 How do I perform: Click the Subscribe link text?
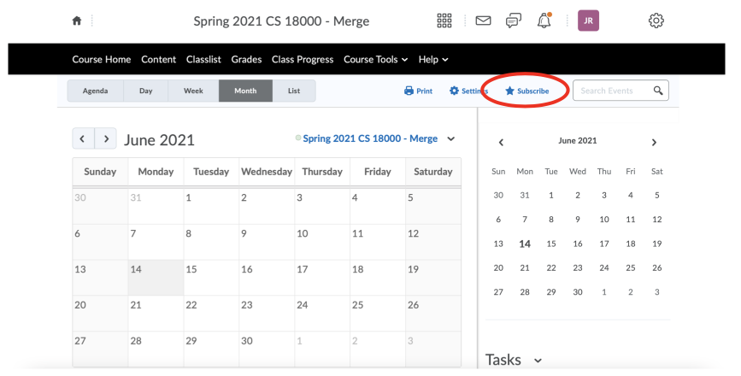pyautogui.click(x=533, y=91)
